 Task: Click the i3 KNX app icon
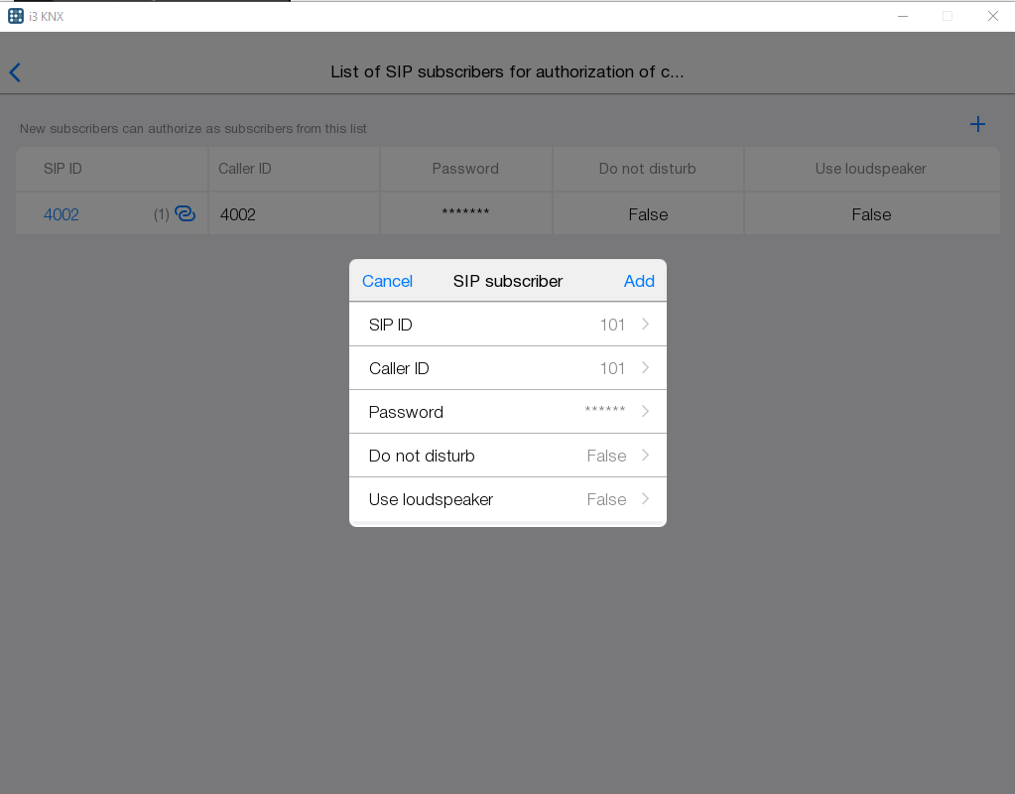pyautogui.click(x=15, y=16)
